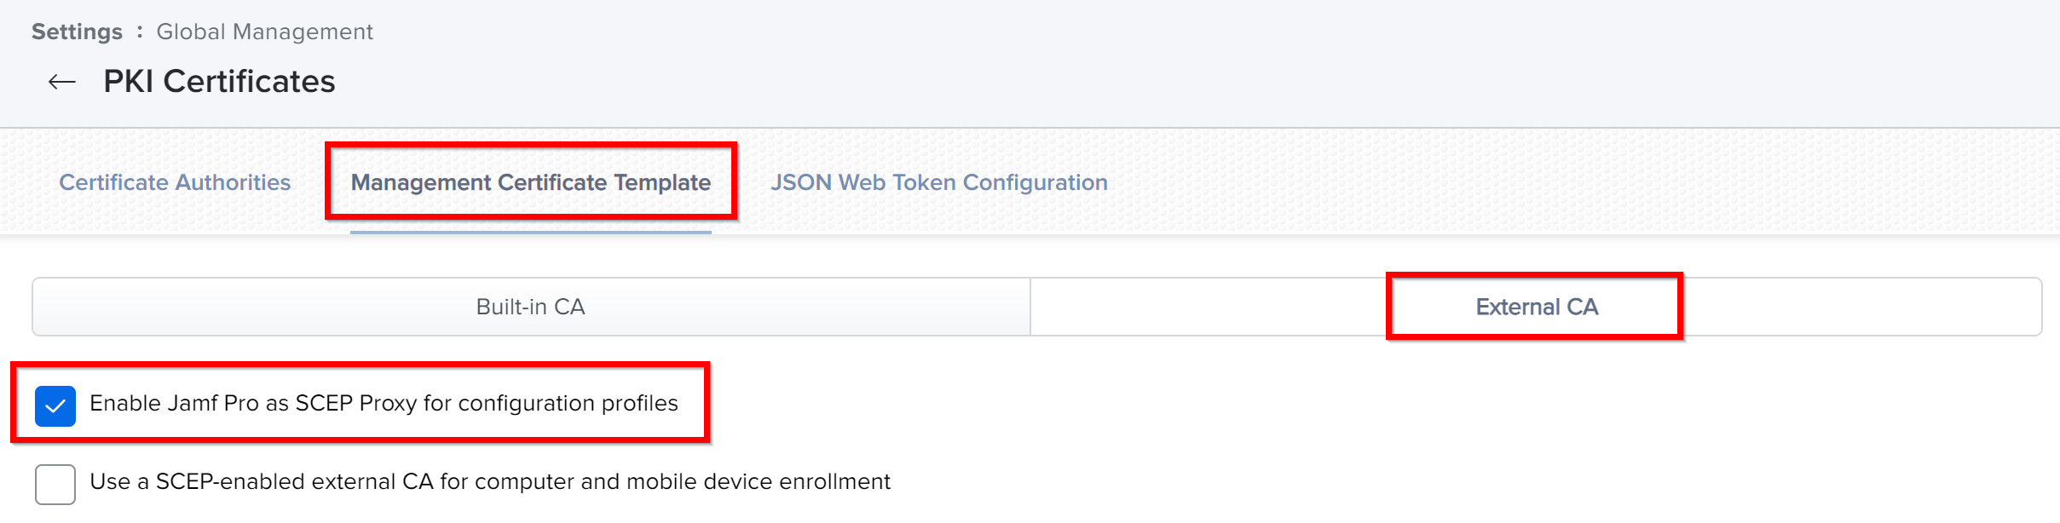Open the Settings breadcrumb
This screenshot has height=523, width=2060.
pyautogui.click(x=77, y=32)
